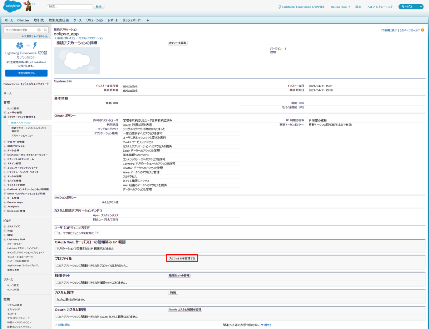Click the Oauth カスタム範囲を管理 button
Image resolution: width=429 pixels, height=329 pixels.
click(185, 310)
